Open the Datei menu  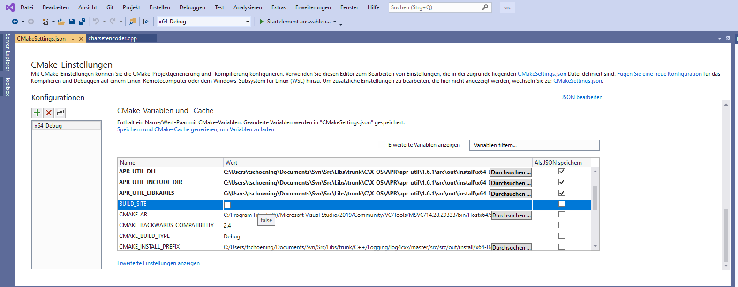point(27,7)
